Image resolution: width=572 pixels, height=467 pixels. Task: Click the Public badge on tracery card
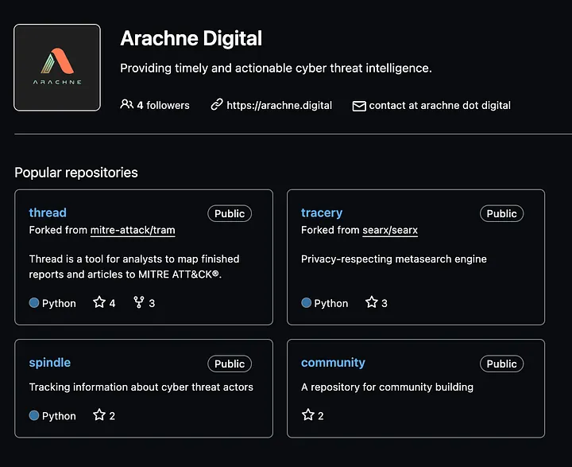point(501,213)
